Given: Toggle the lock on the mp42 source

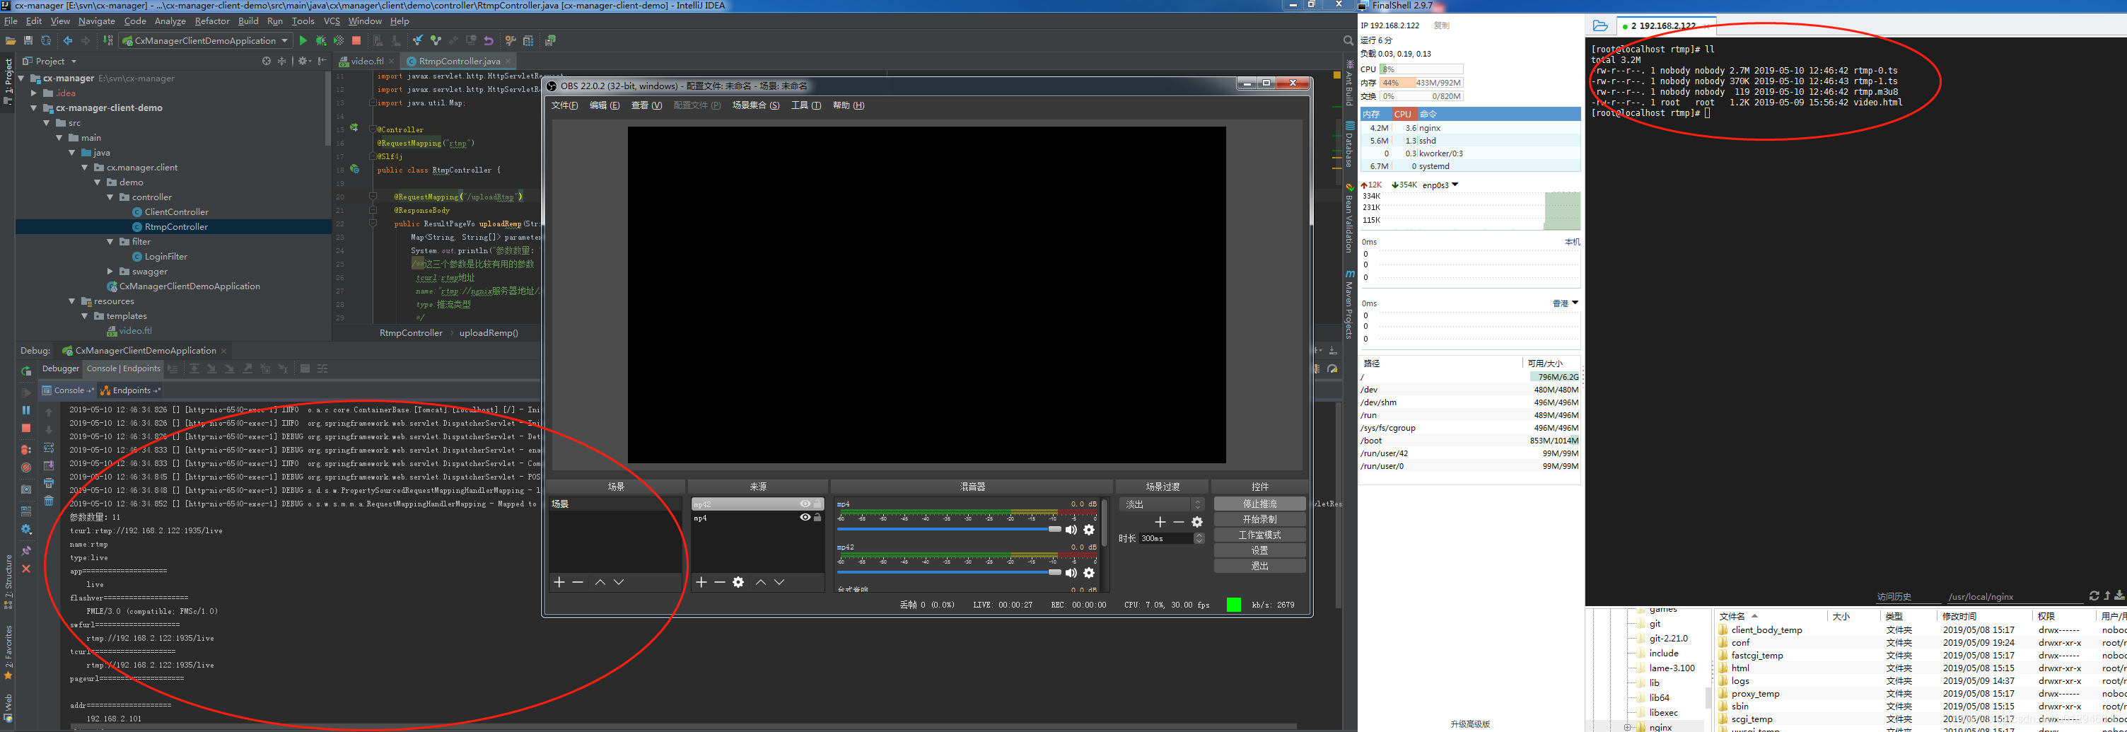Looking at the screenshot, I should pos(817,504).
